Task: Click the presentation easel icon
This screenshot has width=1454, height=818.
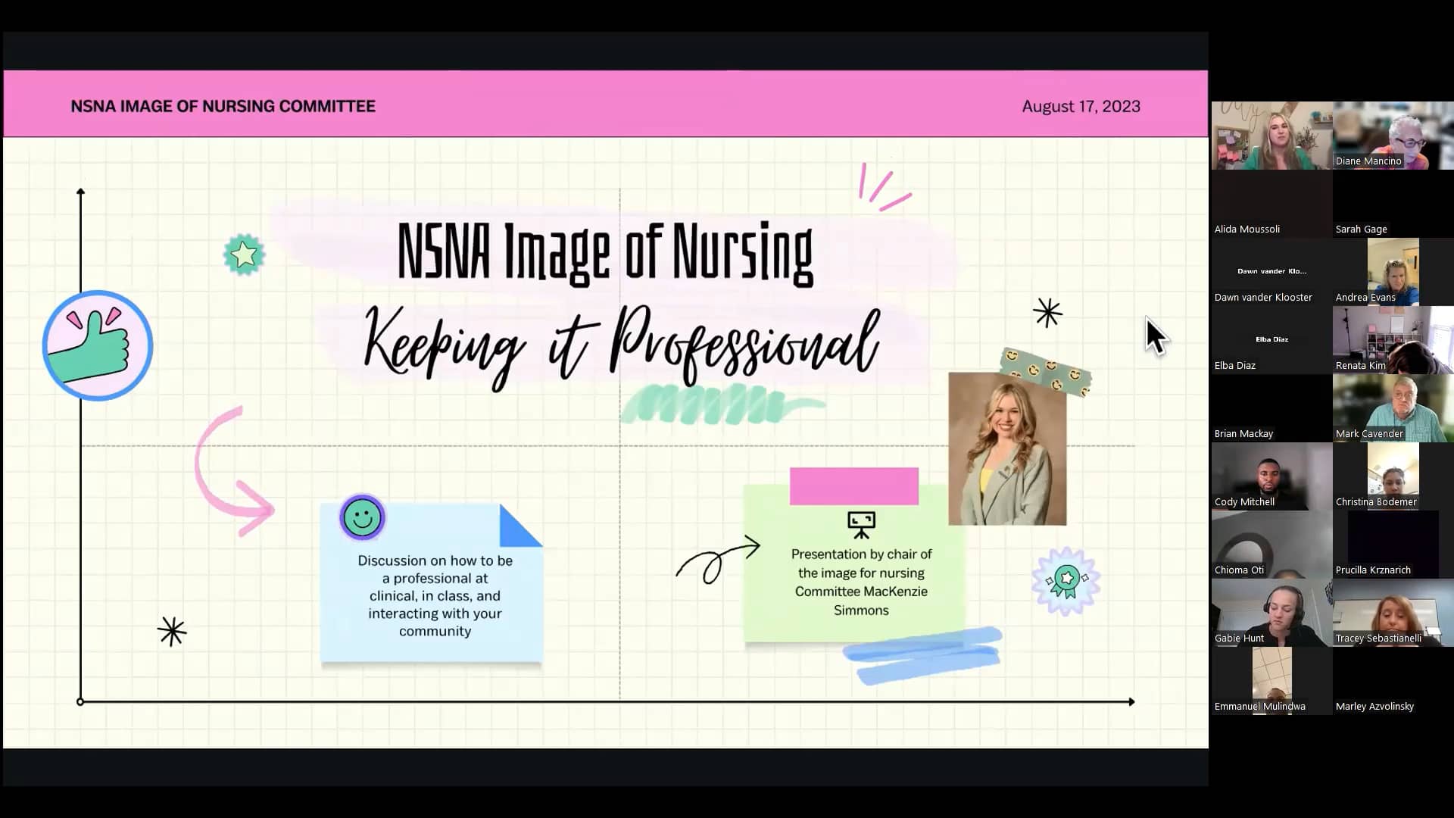Action: pos(861,524)
